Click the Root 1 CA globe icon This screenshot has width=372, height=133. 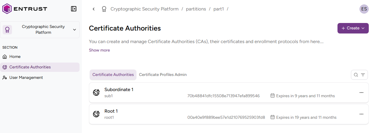pos(96,114)
